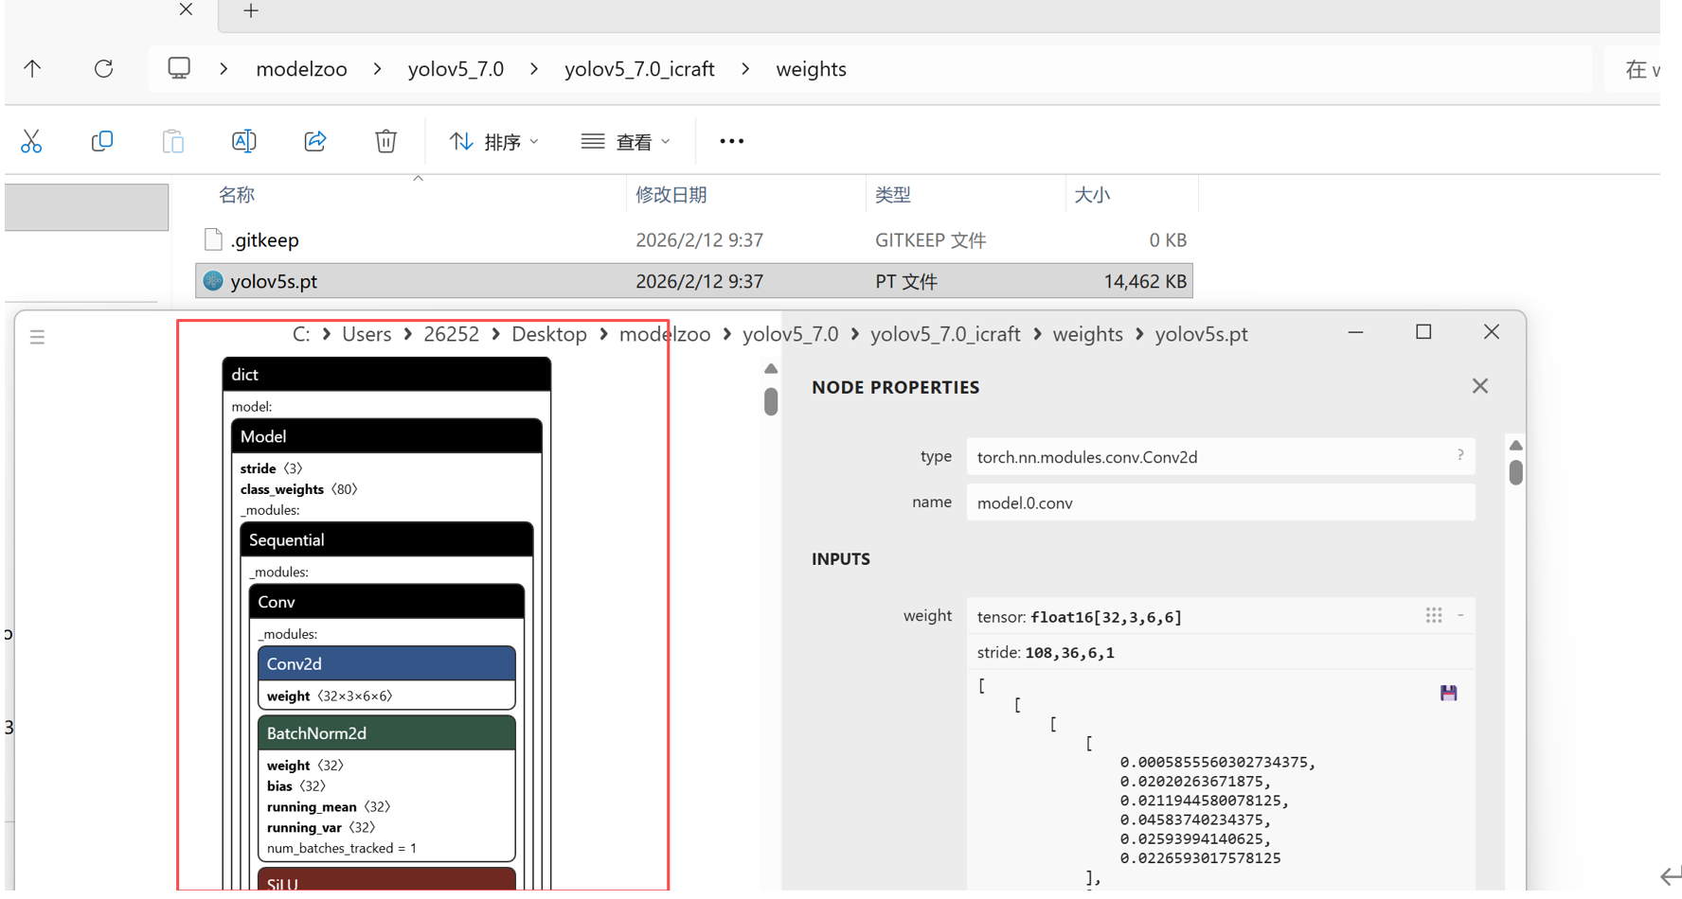Click yolov5_7.0_icraft in Explorer address bar

[639, 69]
